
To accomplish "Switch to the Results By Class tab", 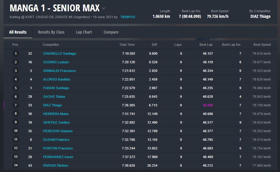I will (51, 32).
